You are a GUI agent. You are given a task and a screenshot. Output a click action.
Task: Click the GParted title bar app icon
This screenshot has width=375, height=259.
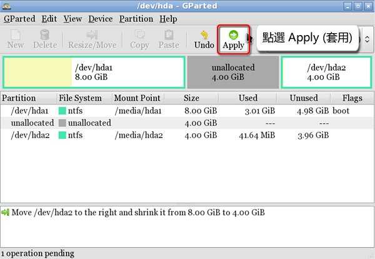click(x=6, y=6)
